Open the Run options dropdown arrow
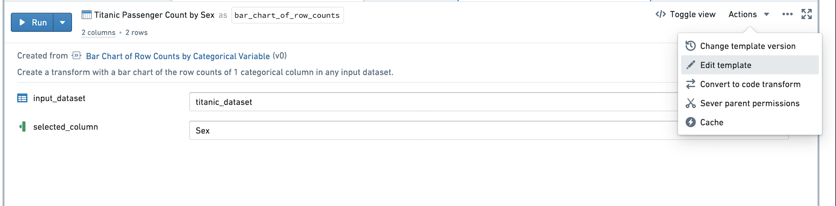 (x=63, y=22)
